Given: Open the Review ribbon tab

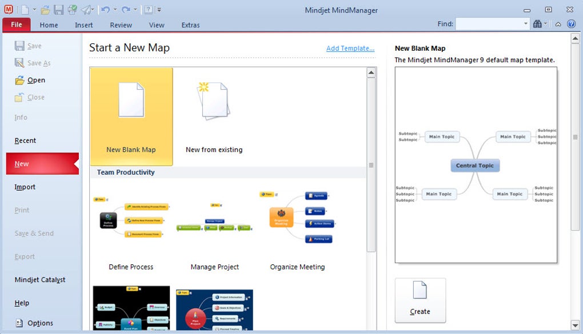Looking at the screenshot, I should 121,25.
